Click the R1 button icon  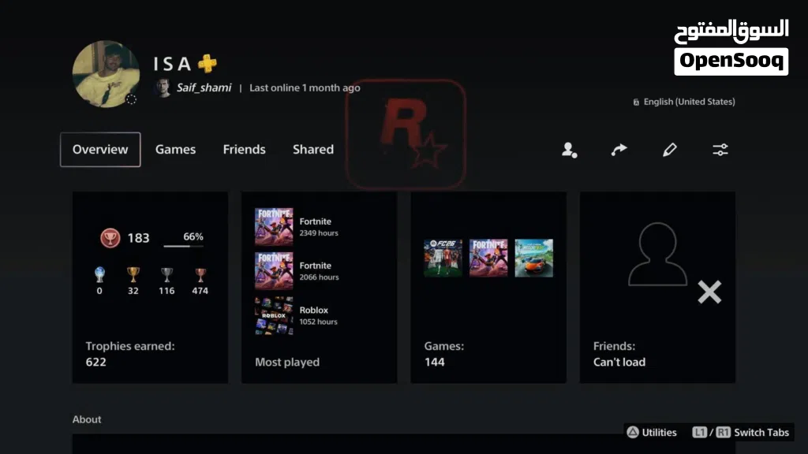click(723, 433)
